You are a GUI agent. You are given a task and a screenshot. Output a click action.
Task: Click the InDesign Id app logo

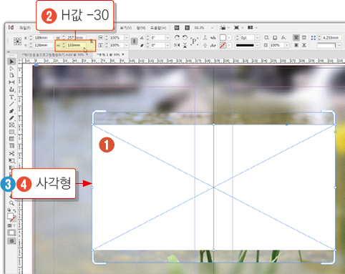tap(11, 27)
